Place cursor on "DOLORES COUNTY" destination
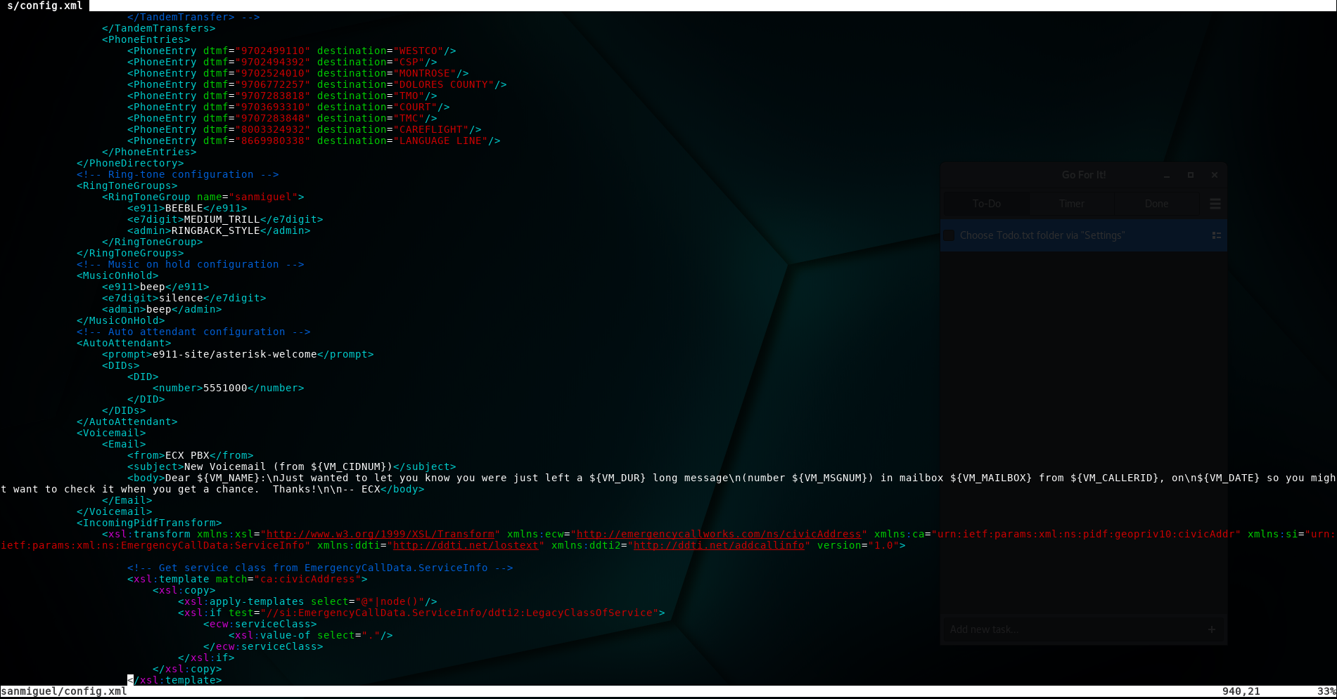 [x=444, y=84]
